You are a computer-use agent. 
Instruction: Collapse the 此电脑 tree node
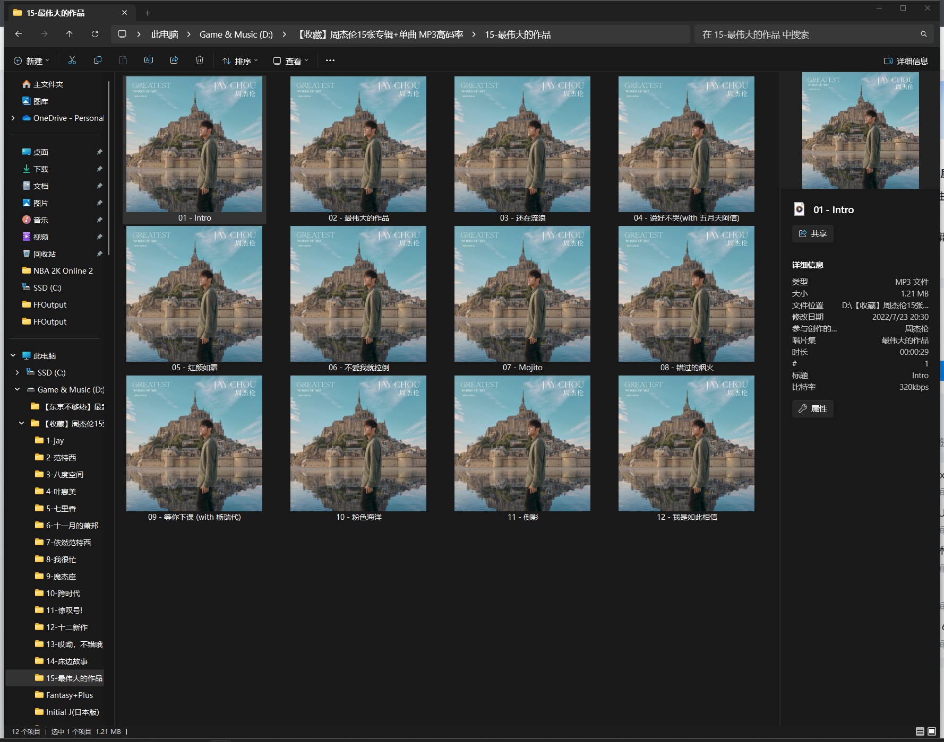coord(13,356)
